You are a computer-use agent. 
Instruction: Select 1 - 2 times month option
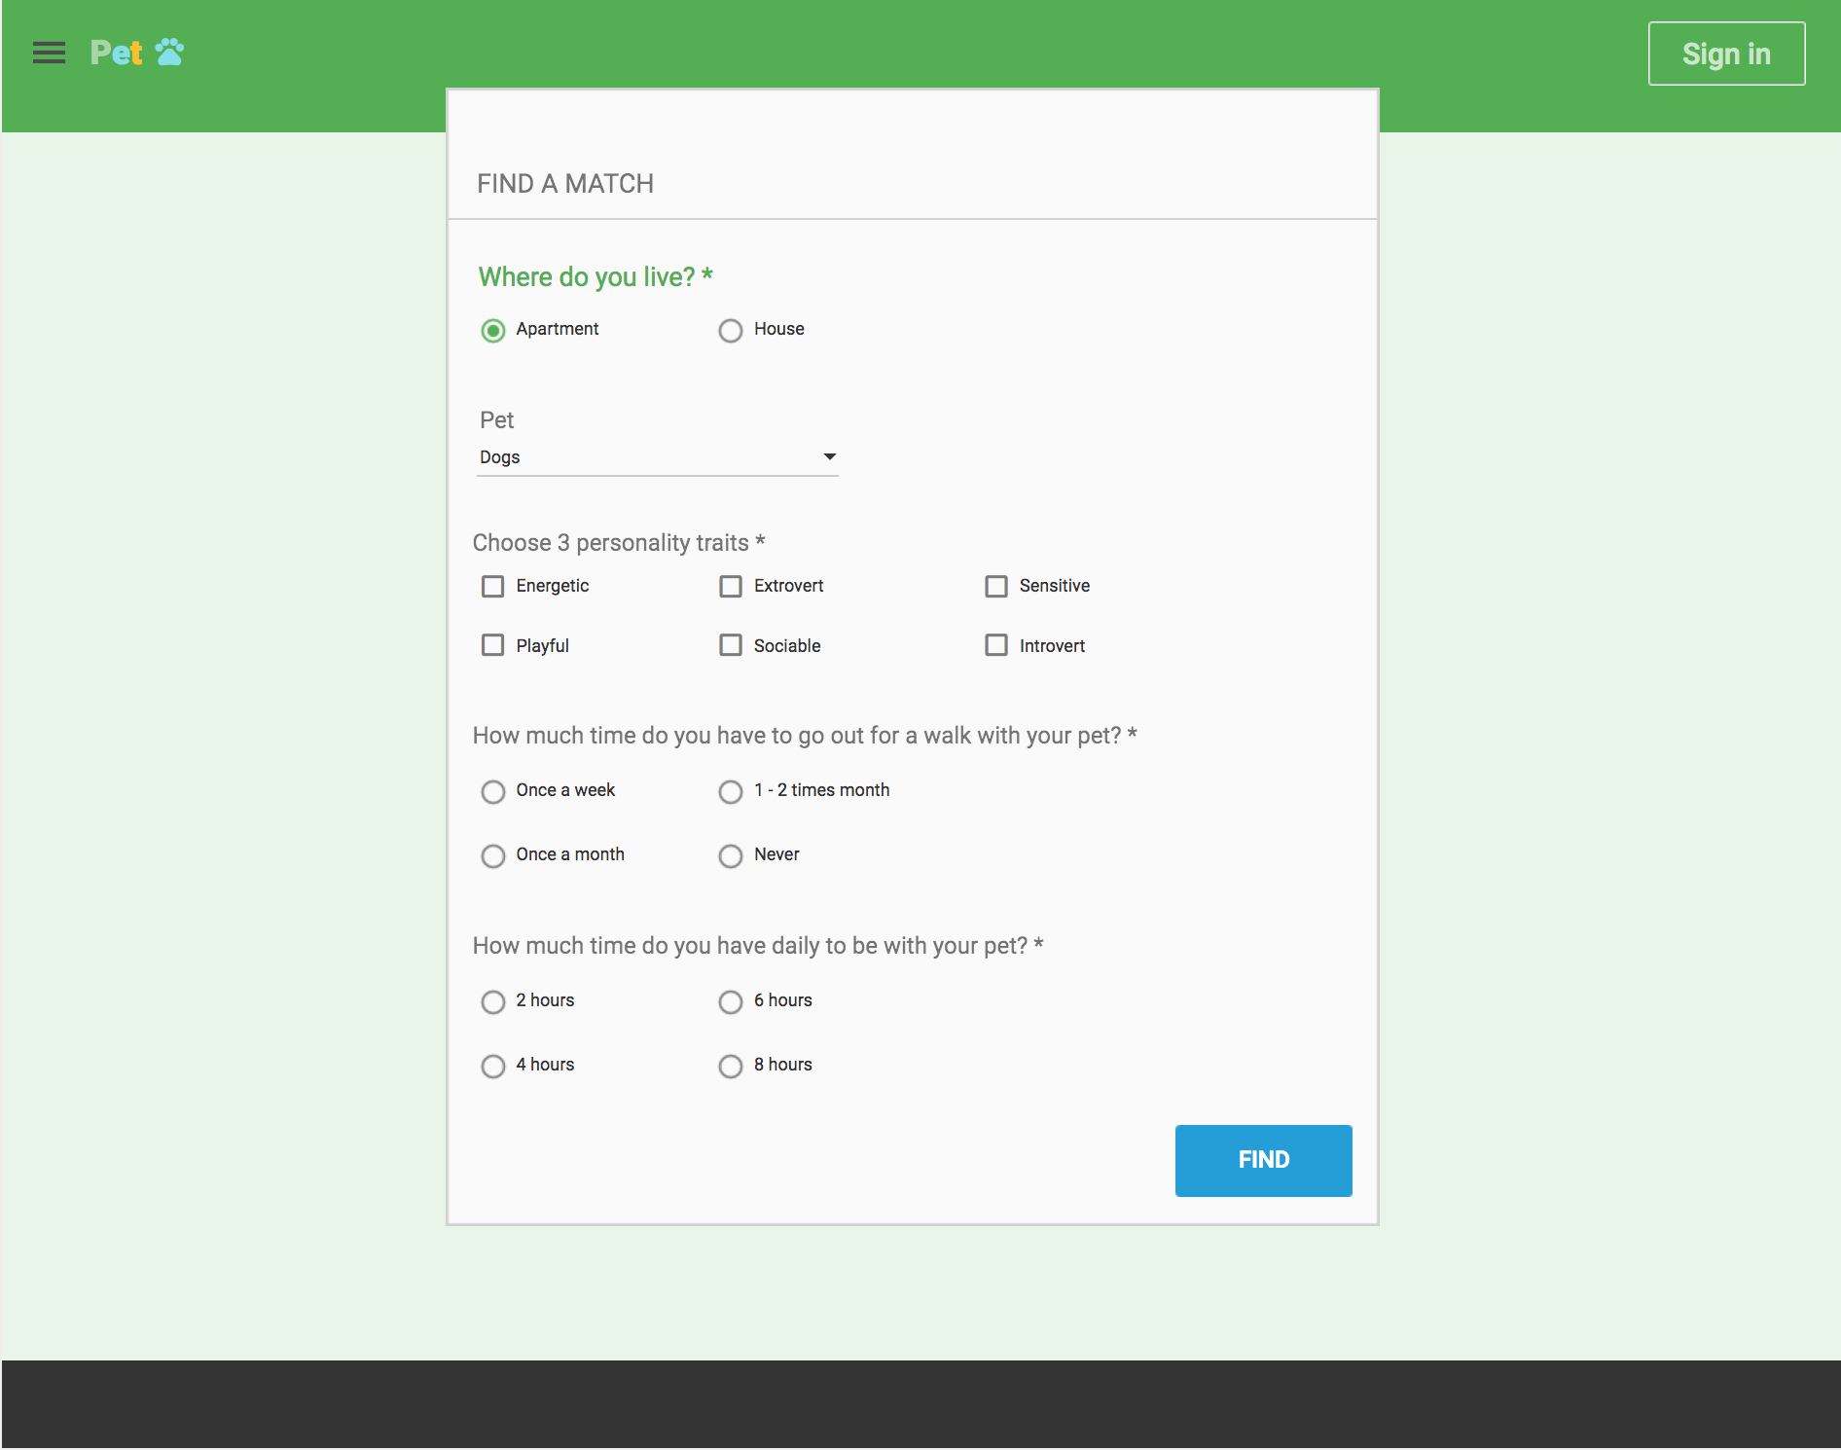pyautogui.click(x=731, y=792)
